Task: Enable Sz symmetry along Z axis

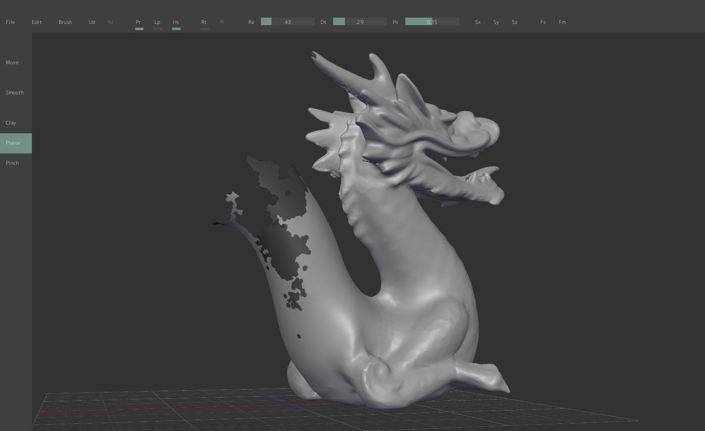Action: 515,22
